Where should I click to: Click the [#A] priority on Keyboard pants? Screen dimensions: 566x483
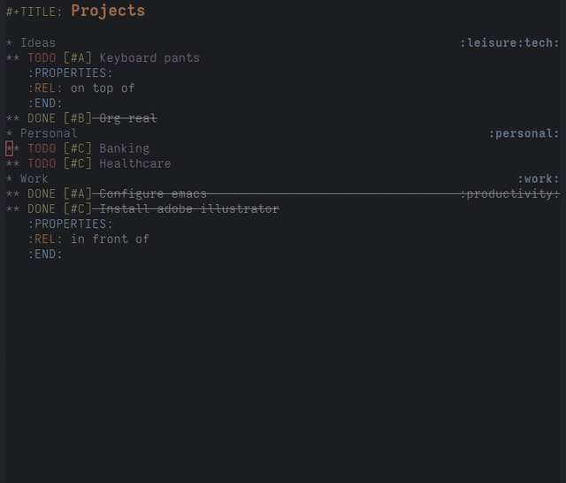(x=77, y=58)
